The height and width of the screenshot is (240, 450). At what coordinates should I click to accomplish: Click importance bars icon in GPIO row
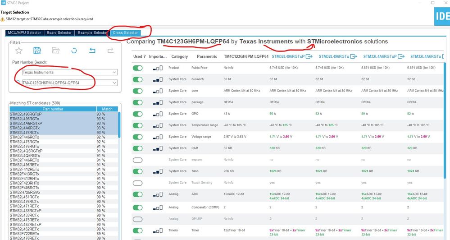[x=158, y=114]
